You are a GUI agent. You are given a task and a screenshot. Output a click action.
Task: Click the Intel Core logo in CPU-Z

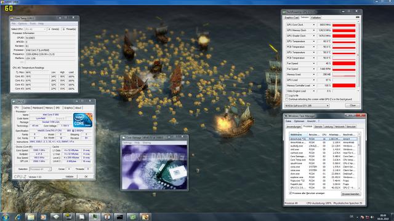[82, 120]
